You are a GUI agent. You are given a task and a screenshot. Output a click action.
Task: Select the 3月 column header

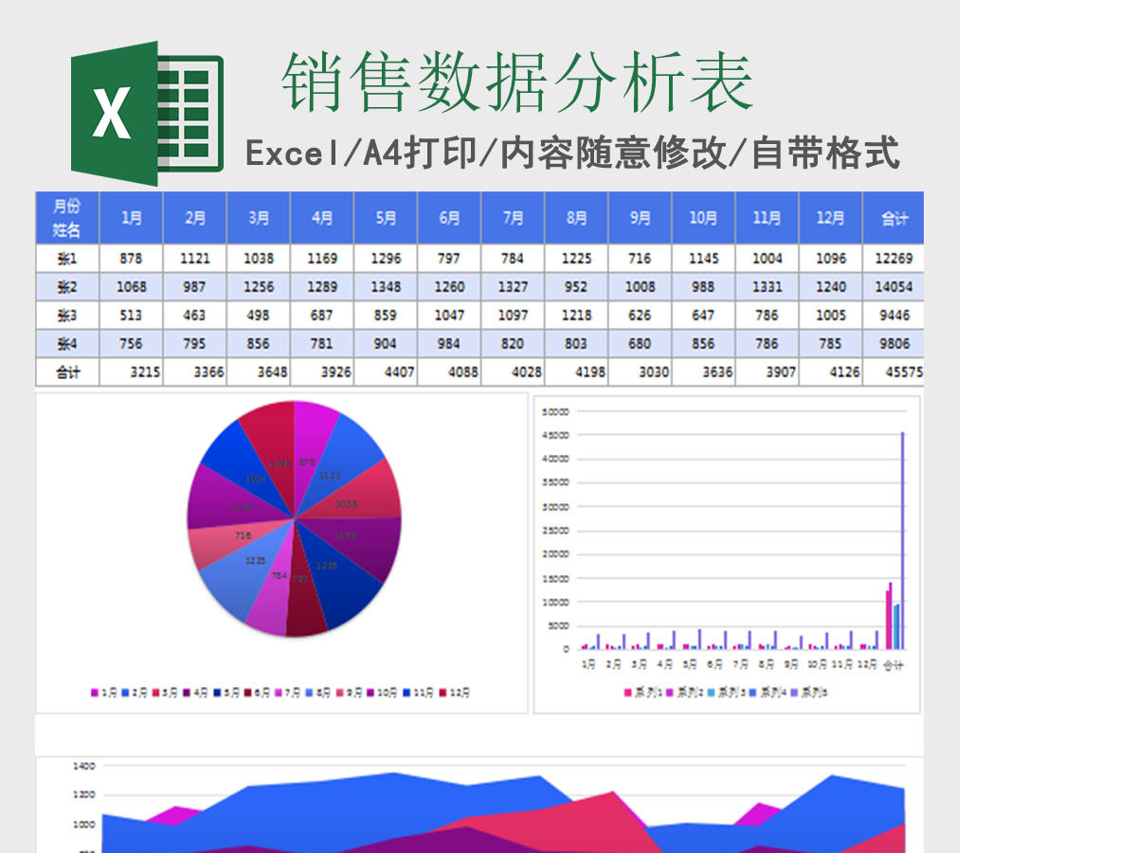click(259, 218)
